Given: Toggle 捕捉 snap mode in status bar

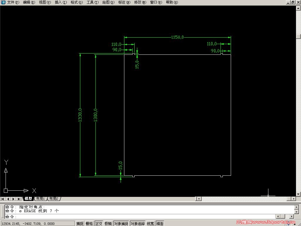Looking at the screenshot, I should click(80, 223).
